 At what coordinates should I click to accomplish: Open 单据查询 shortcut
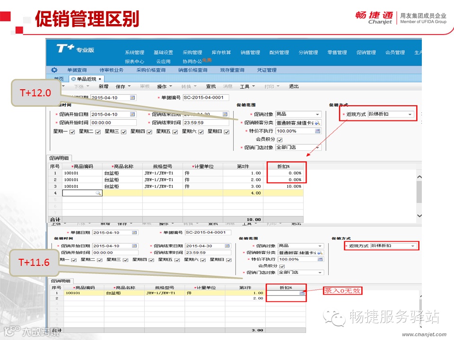point(77,70)
